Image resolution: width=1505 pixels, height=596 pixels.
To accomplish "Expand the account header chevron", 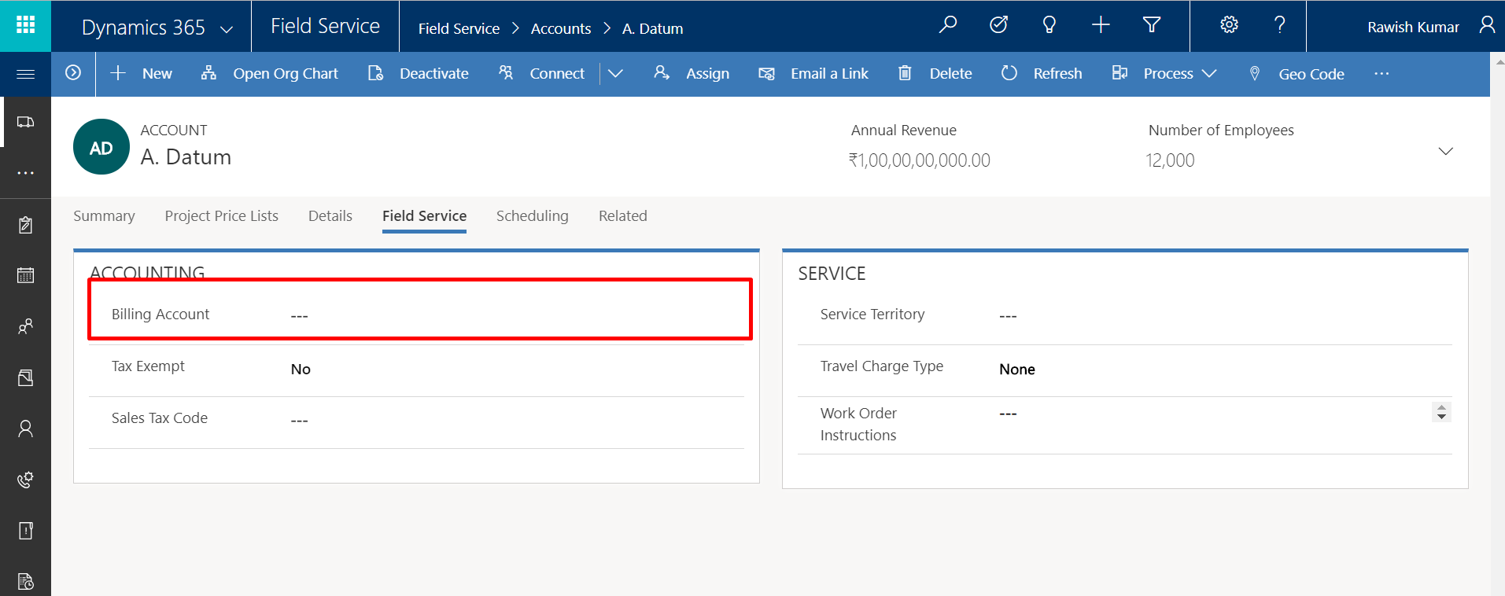I will 1445,151.
